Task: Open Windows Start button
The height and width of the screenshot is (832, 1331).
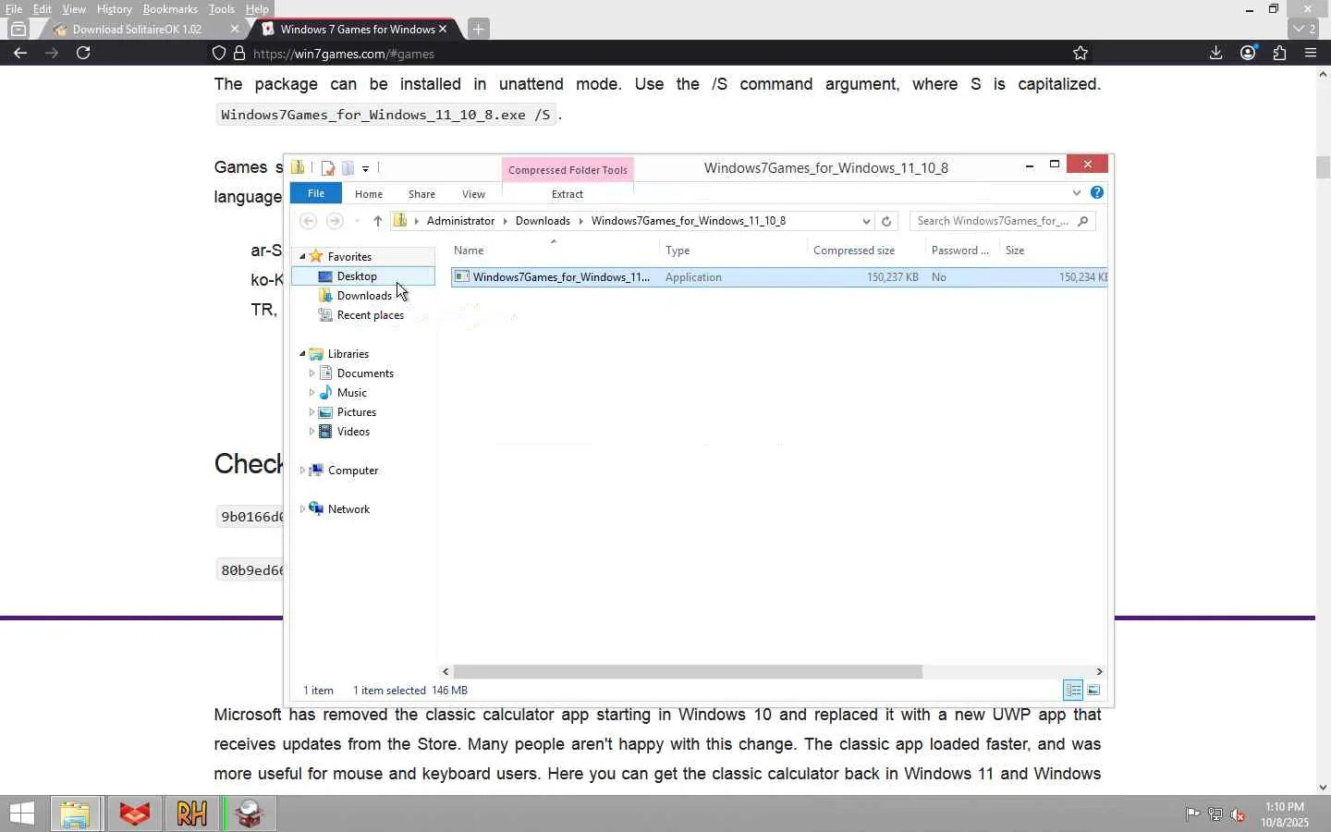Action: pyautogui.click(x=21, y=814)
